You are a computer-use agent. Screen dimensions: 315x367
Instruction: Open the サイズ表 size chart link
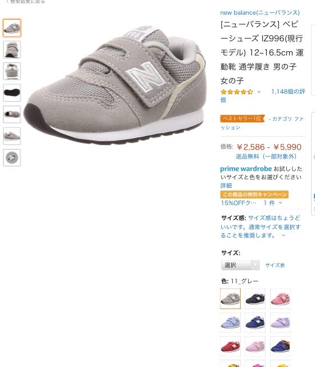click(x=275, y=265)
